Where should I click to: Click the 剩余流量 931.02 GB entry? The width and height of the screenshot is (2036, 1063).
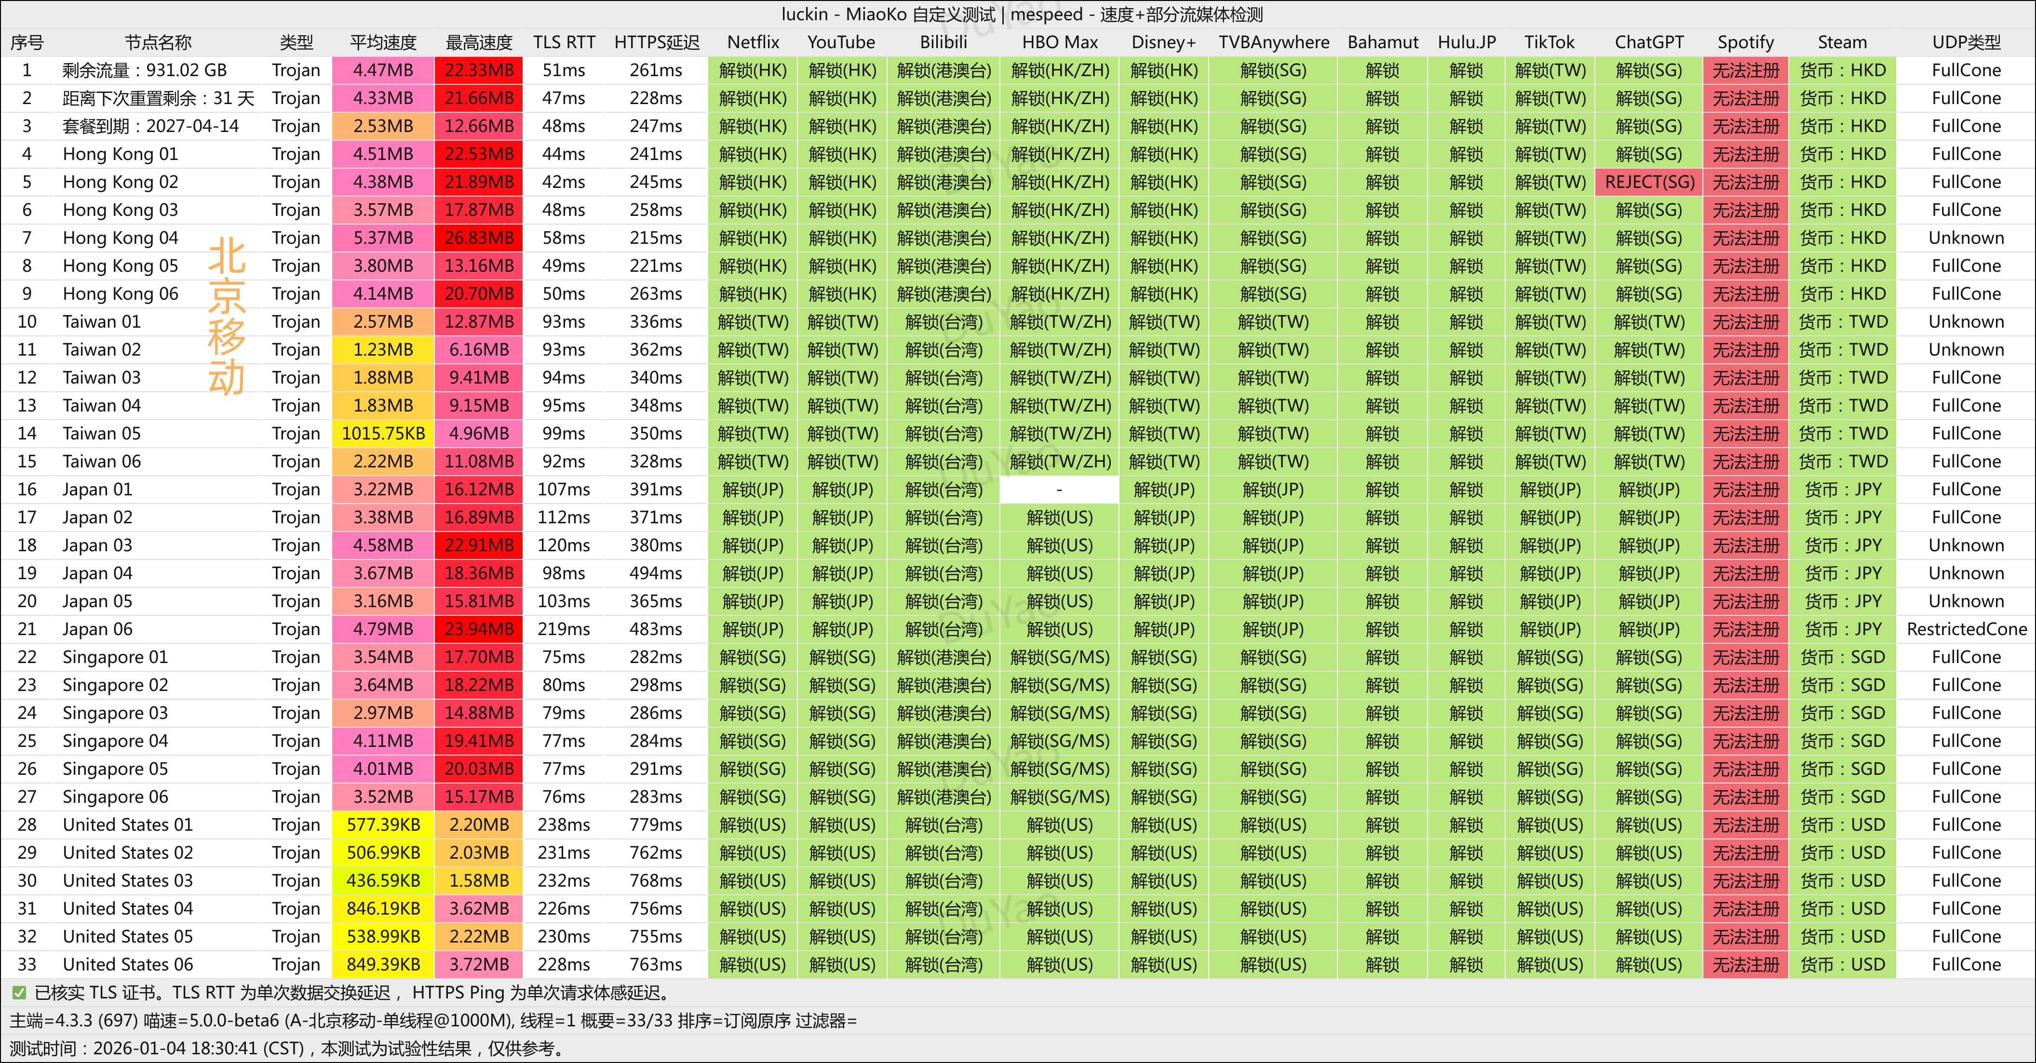pos(145,70)
